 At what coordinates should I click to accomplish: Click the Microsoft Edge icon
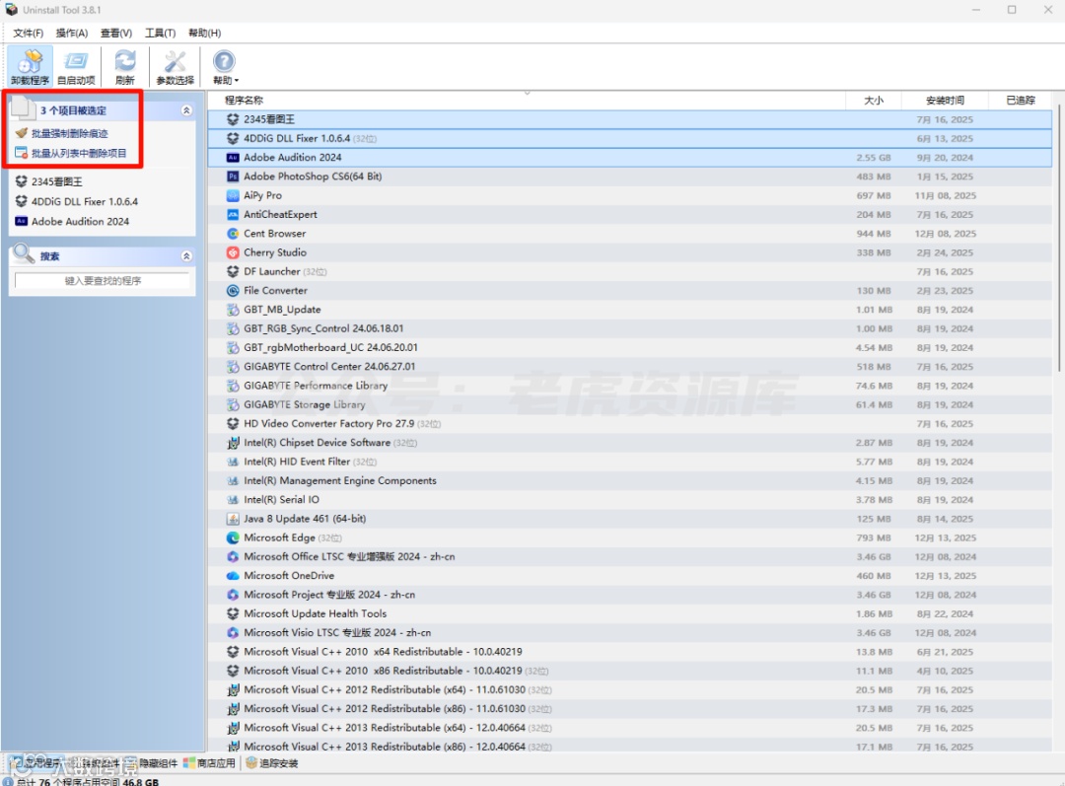[x=233, y=538]
